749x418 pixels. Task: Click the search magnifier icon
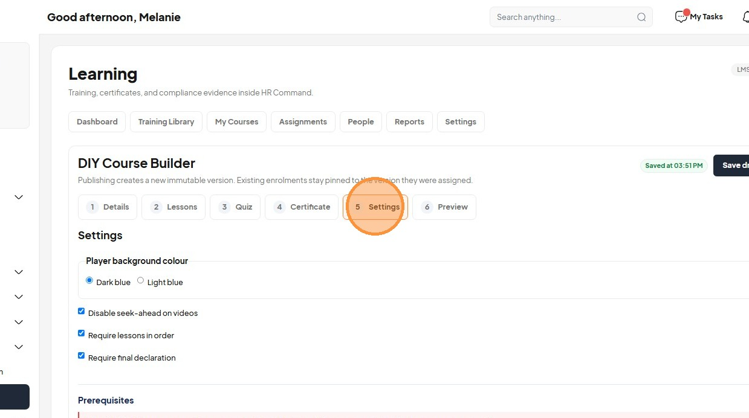tap(641, 17)
